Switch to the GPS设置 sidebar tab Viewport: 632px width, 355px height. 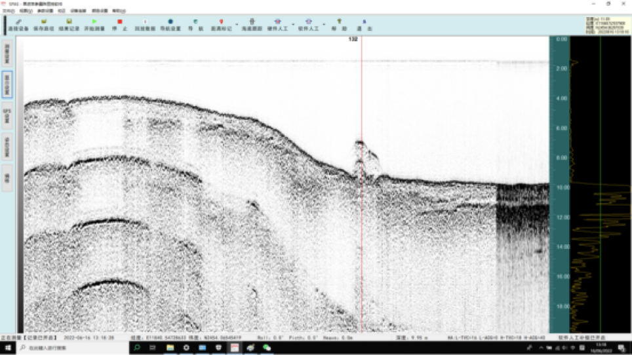point(7,117)
